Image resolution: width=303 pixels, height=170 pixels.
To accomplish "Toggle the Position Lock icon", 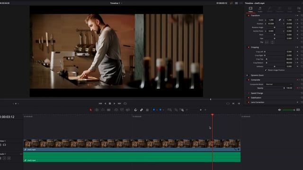I will tap(147, 110).
